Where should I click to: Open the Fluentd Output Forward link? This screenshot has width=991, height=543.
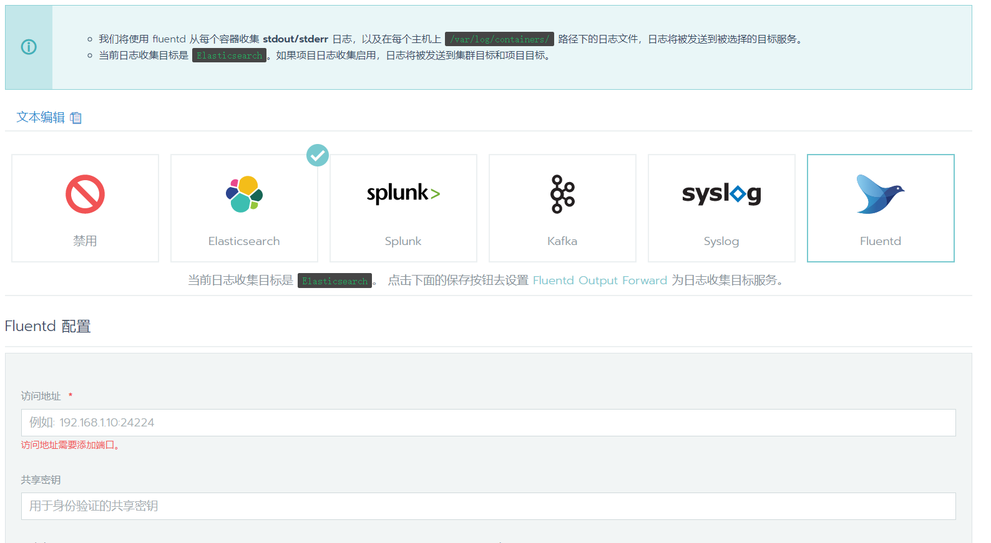(600, 281)
